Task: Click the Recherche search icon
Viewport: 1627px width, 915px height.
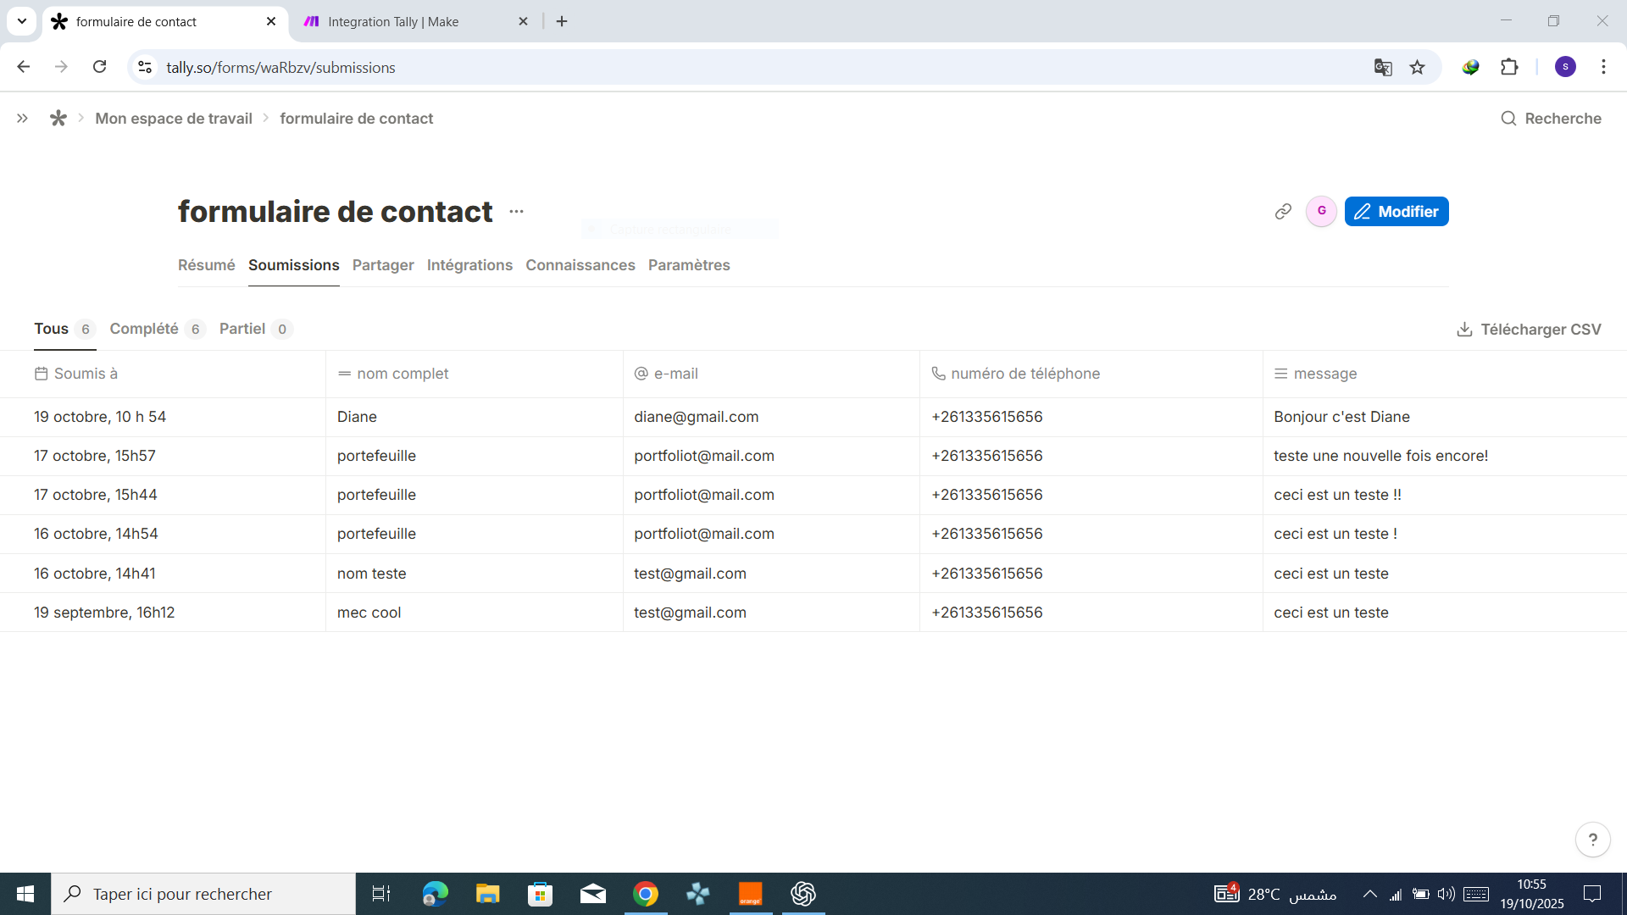Action: tap(1508, 119)
